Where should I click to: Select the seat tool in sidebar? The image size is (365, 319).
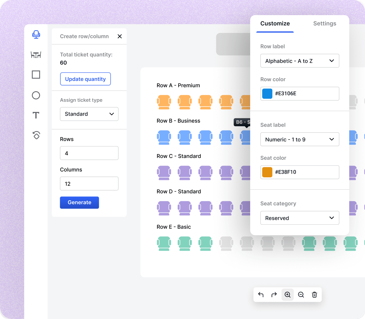pyautogui.click(x=36, y=34)
